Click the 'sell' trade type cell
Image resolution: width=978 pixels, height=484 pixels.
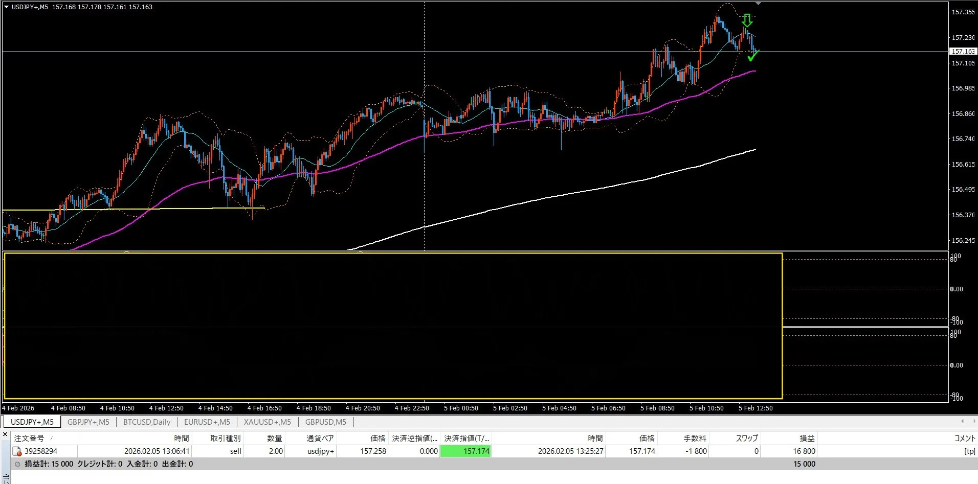pos(235,451)
